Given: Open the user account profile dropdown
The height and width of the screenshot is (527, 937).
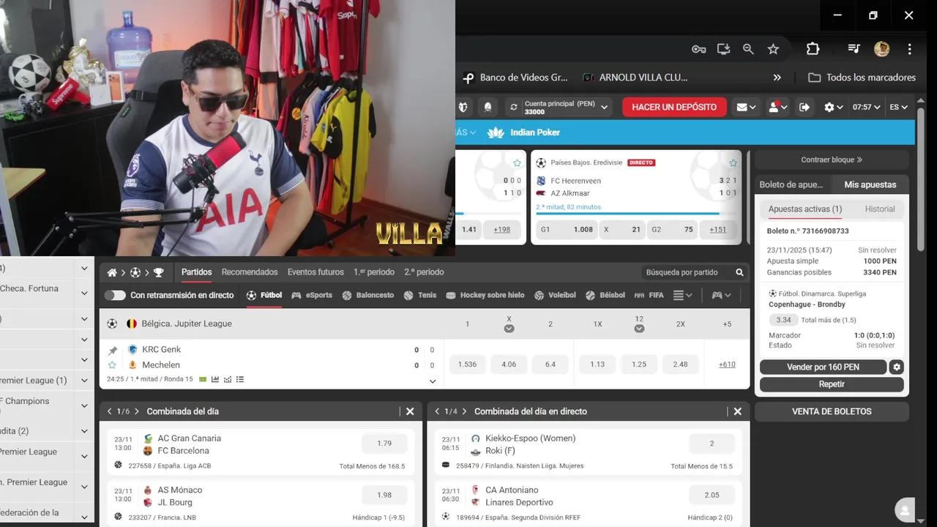Looking at the screenshot, I should [x=777, y=108].
